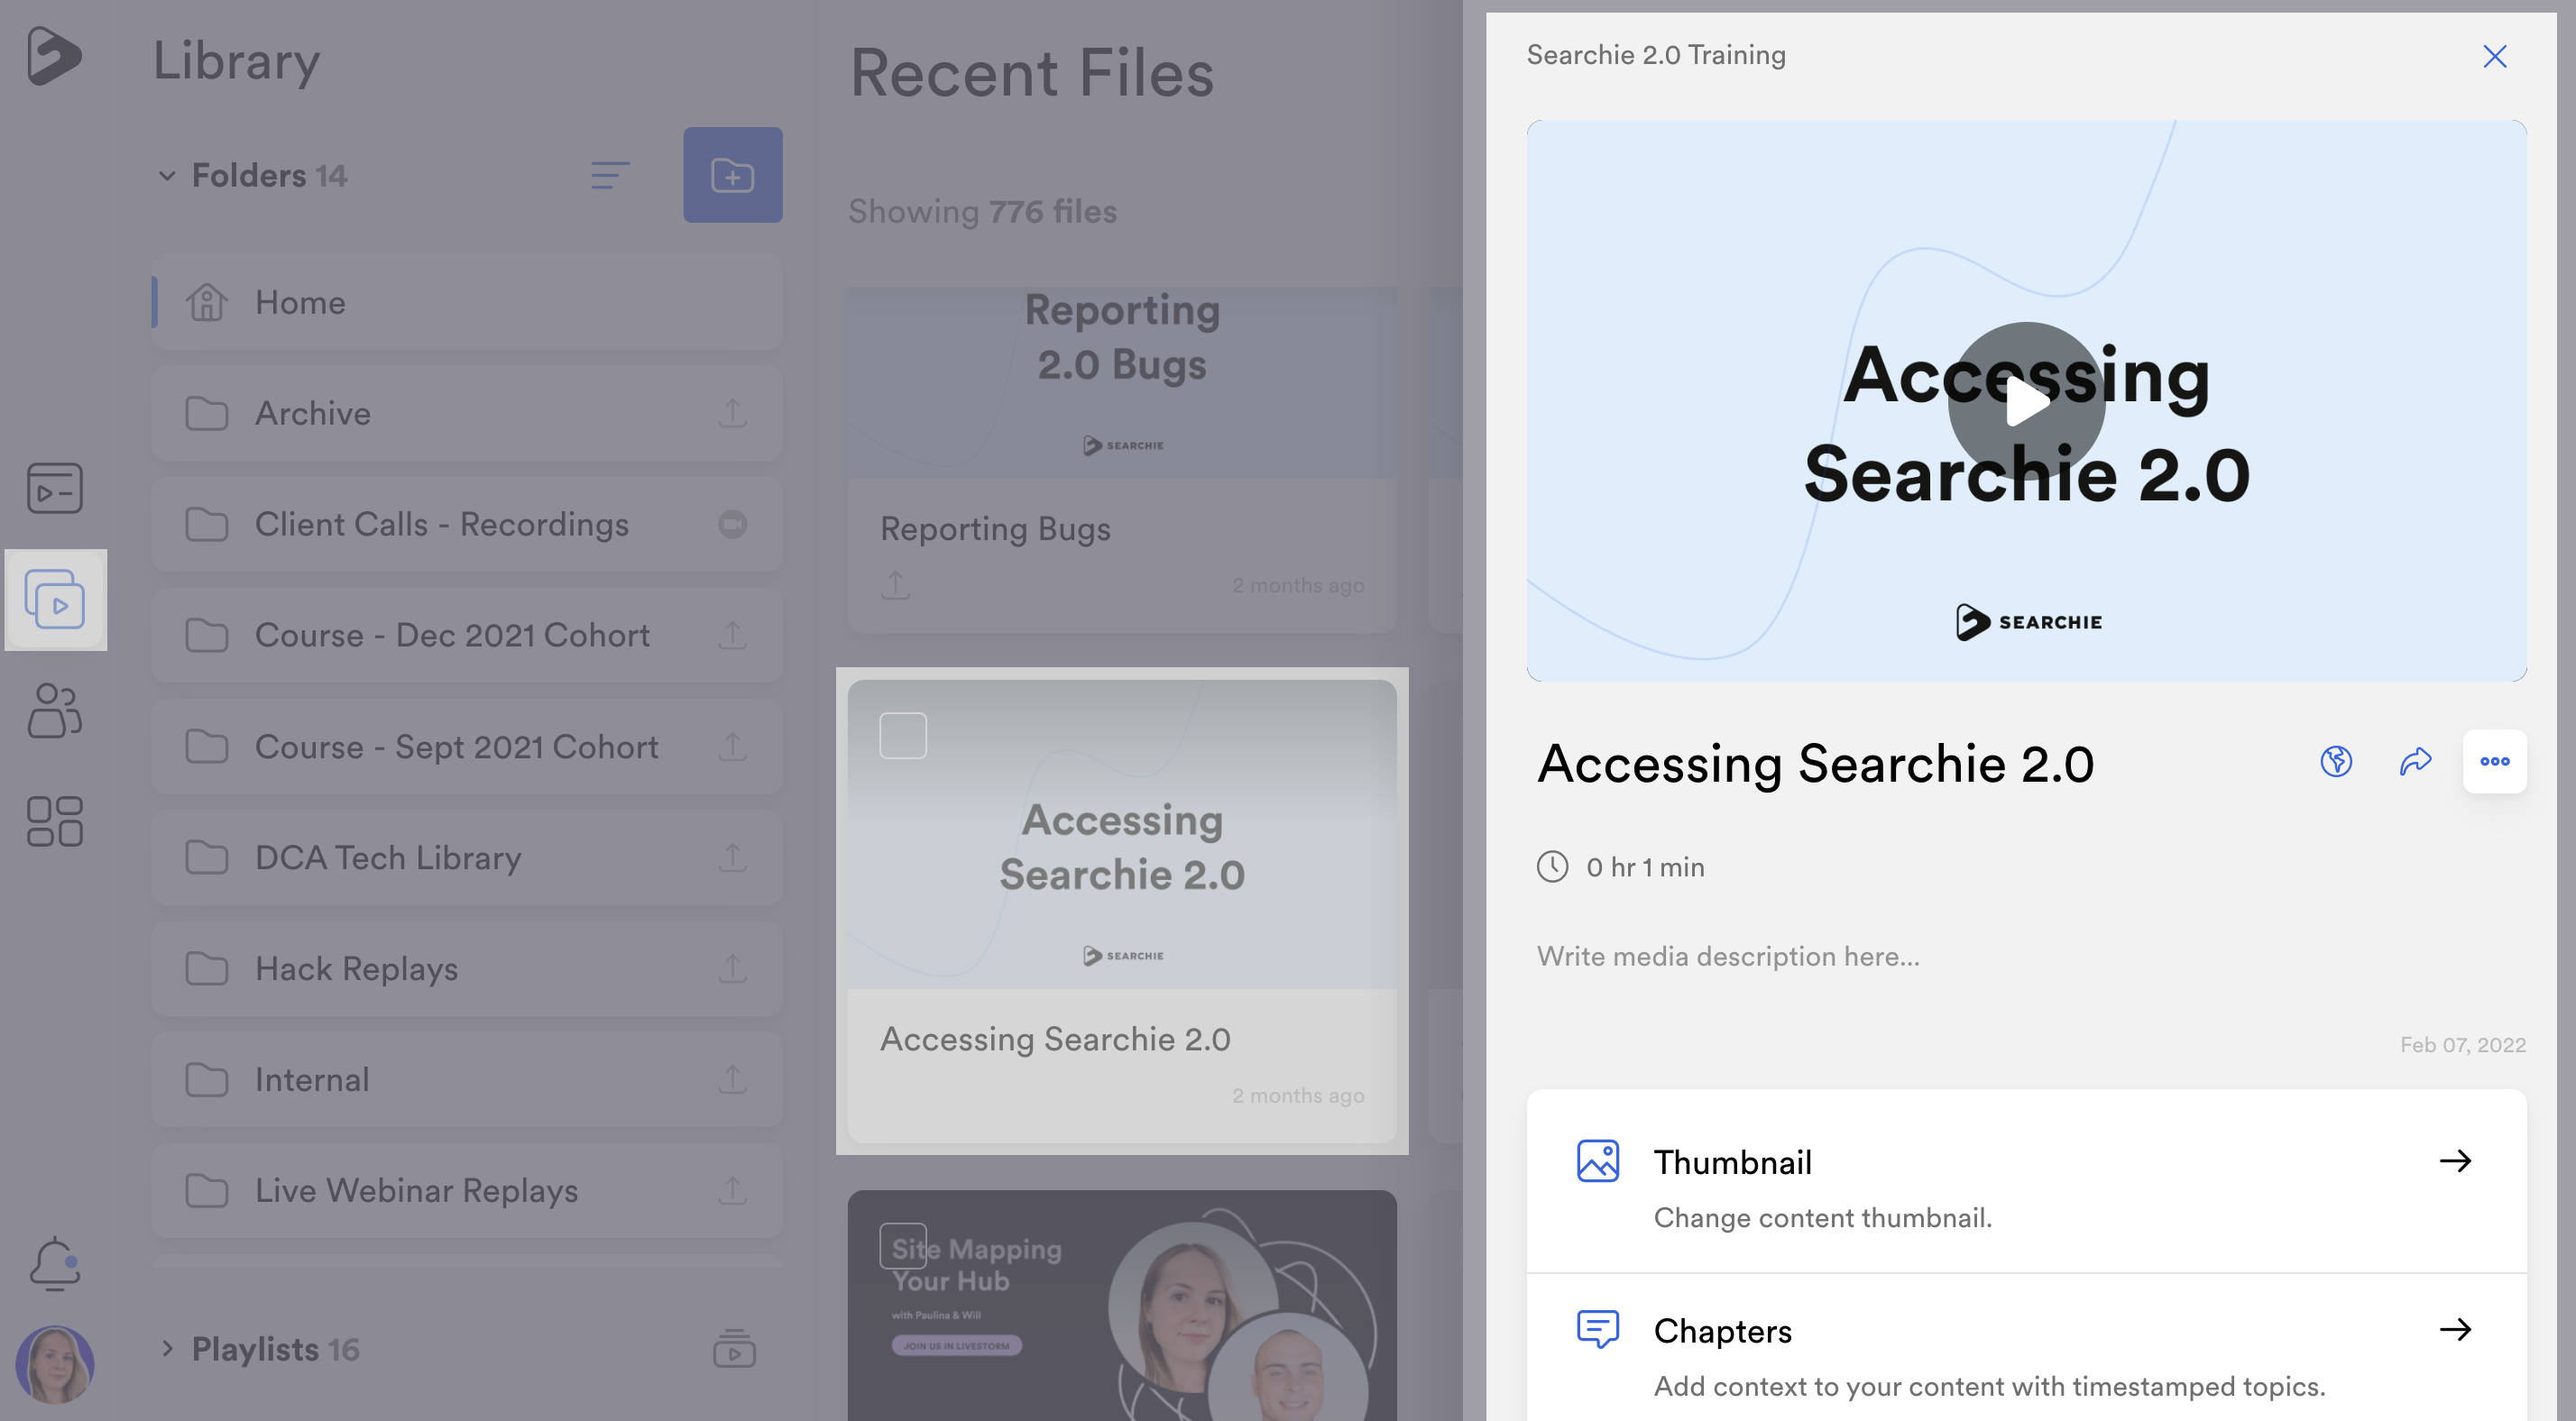Select the Accessing Searchie 2.0 checkbox

[x=902, y=735]
